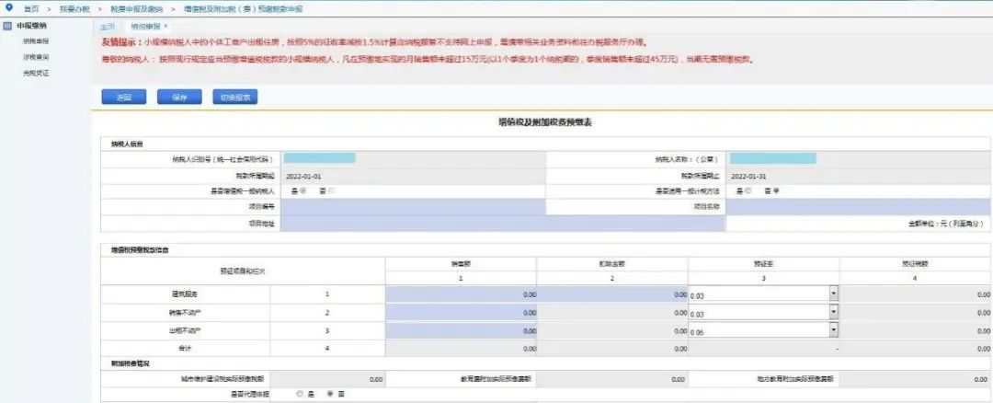Screen dimensions: 993x403
Task: Open 我要办税 breadcrumb link
Action: click(x=74, y=9)
